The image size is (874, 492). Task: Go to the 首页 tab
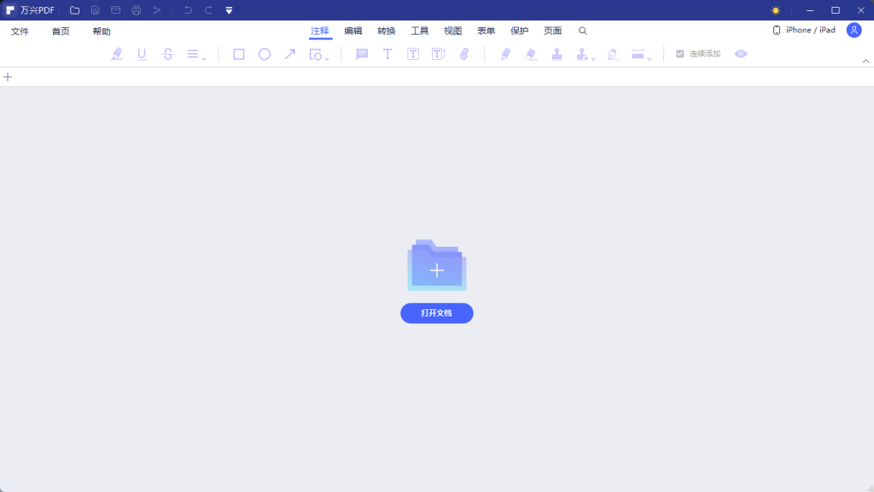pyautogui.click(x=61, y=32)
